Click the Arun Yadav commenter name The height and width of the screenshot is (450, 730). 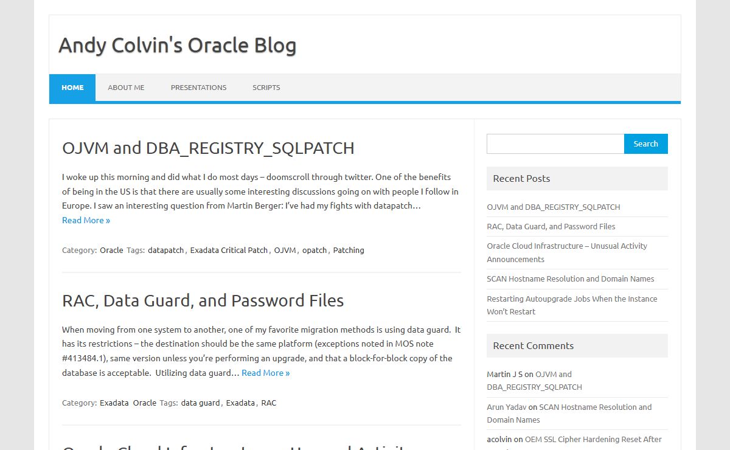506,407
